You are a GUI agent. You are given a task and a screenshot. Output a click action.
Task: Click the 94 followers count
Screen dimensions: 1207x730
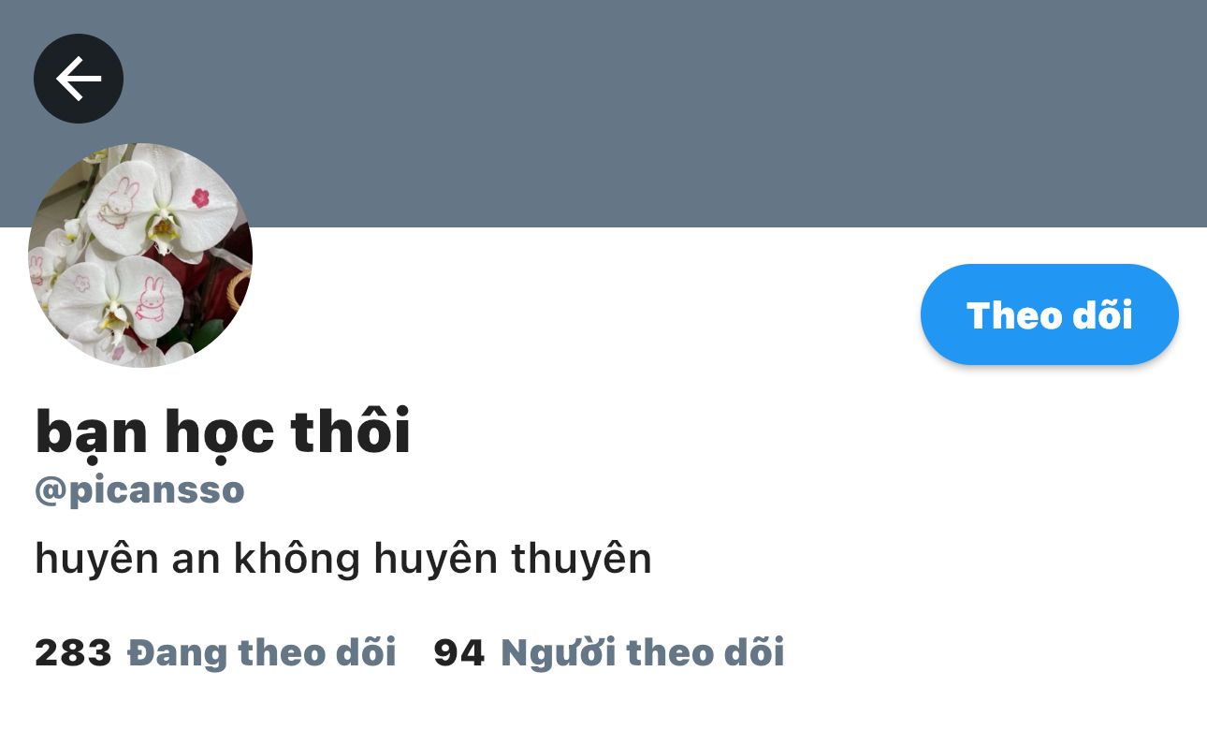[x=459, y=652]
